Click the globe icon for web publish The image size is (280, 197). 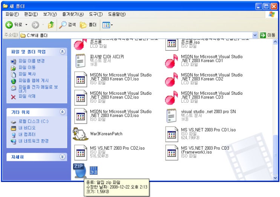(14, 81)
